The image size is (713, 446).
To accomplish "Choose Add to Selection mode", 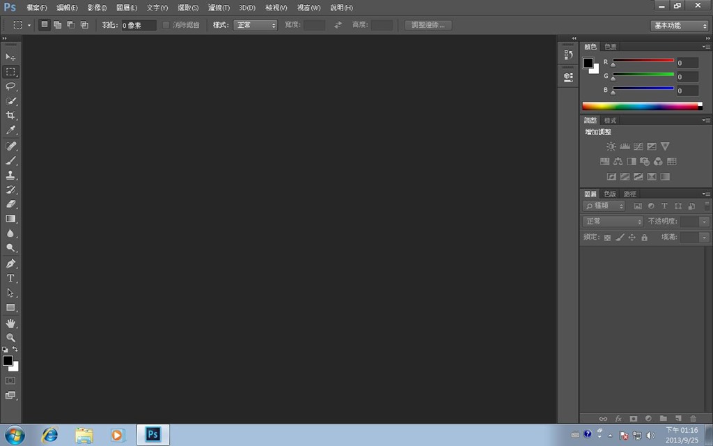I will (57, 24).
